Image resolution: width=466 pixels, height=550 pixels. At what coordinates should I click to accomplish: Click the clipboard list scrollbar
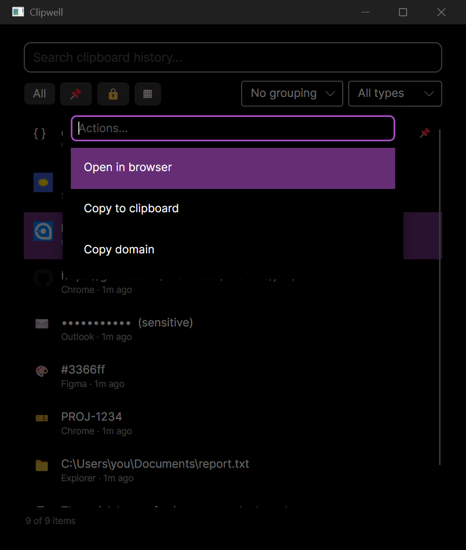click(x=440, y=297)
